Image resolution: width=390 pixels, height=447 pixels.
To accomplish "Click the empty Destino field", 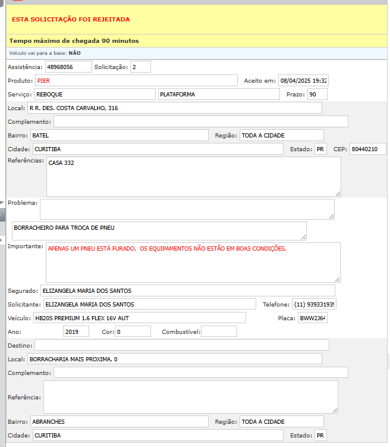I will (x=181, y=345).
